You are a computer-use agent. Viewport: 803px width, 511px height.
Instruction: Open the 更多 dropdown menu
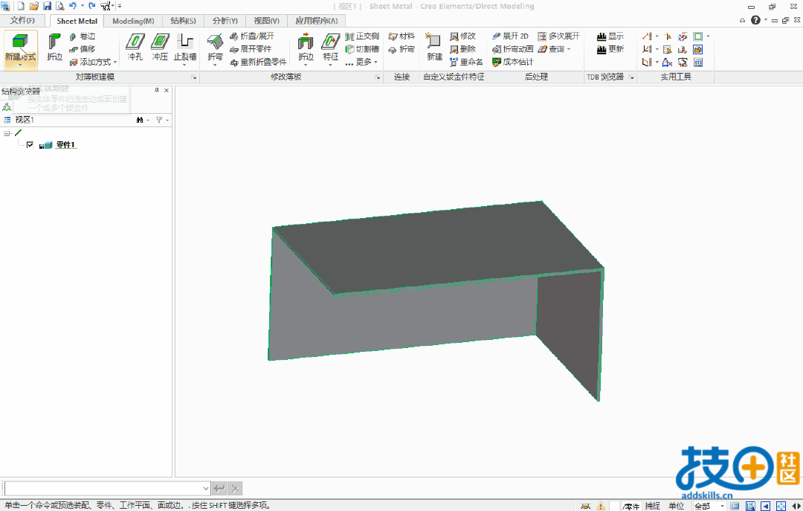pyautogui.click(x=362, y=62)
